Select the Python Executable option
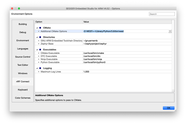This screenshot has height=124, width=186. click(x=50, y=62)
